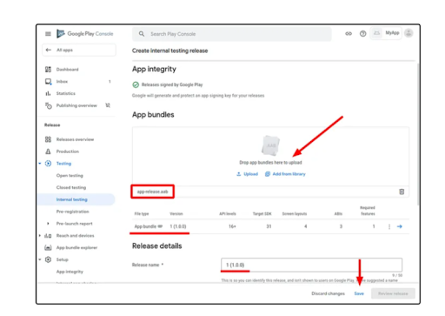Click Add from library link
This screenshot has height=316, width=445.
pos(289,174)
